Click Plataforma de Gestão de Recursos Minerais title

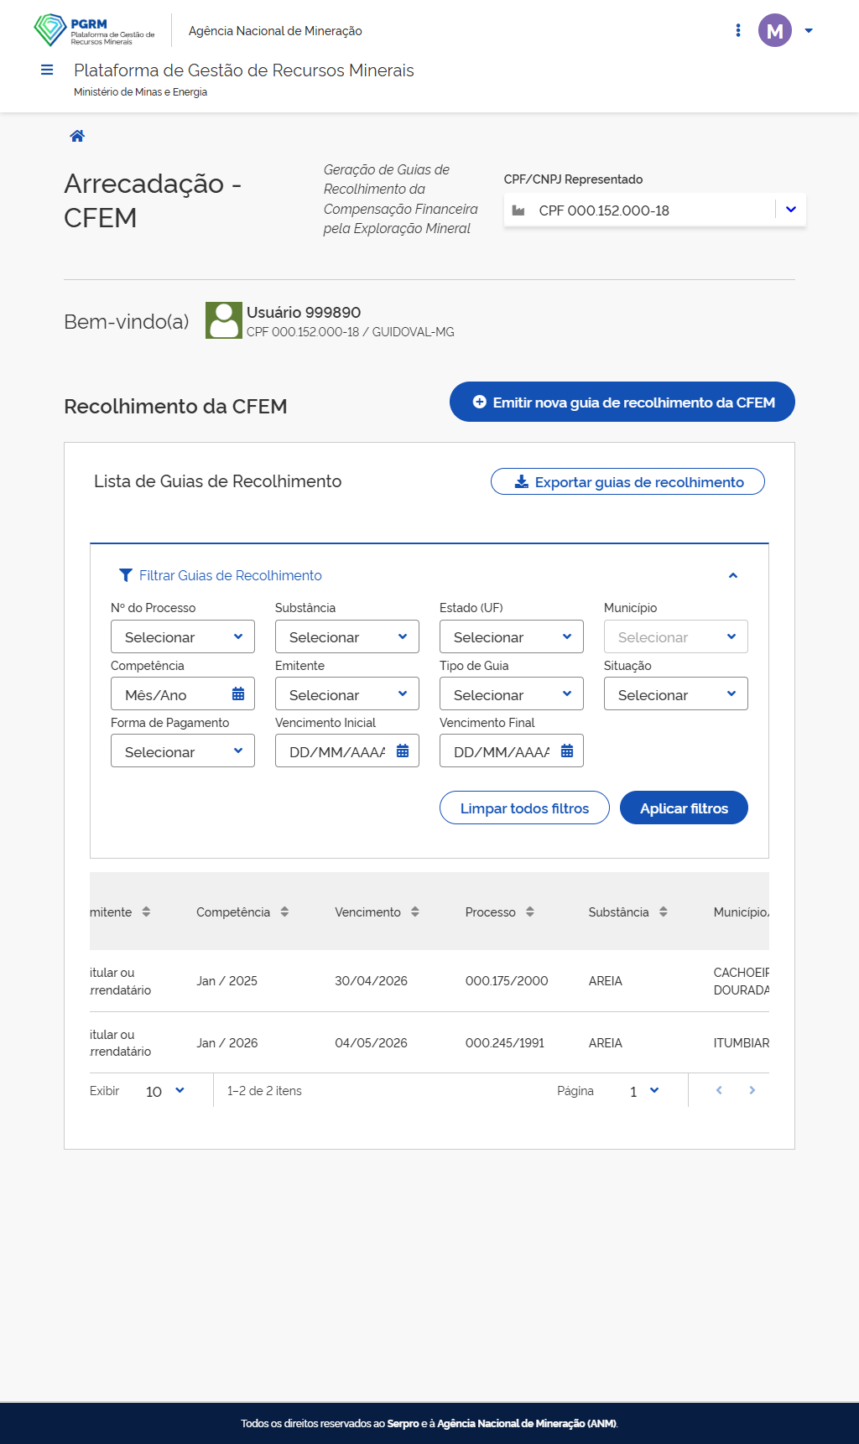point(244,70)
